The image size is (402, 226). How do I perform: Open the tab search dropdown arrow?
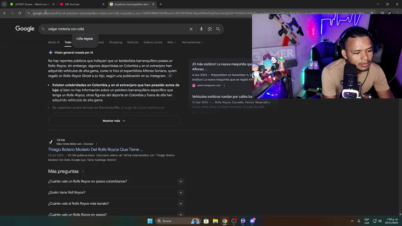point(4,4)
